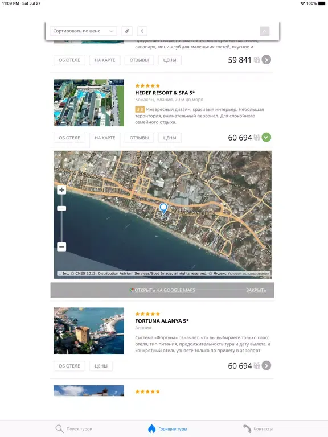
Task: Open ОБ ОТЕЛЕ tab of 59 841 hotel
Action: tap(69, 60)
